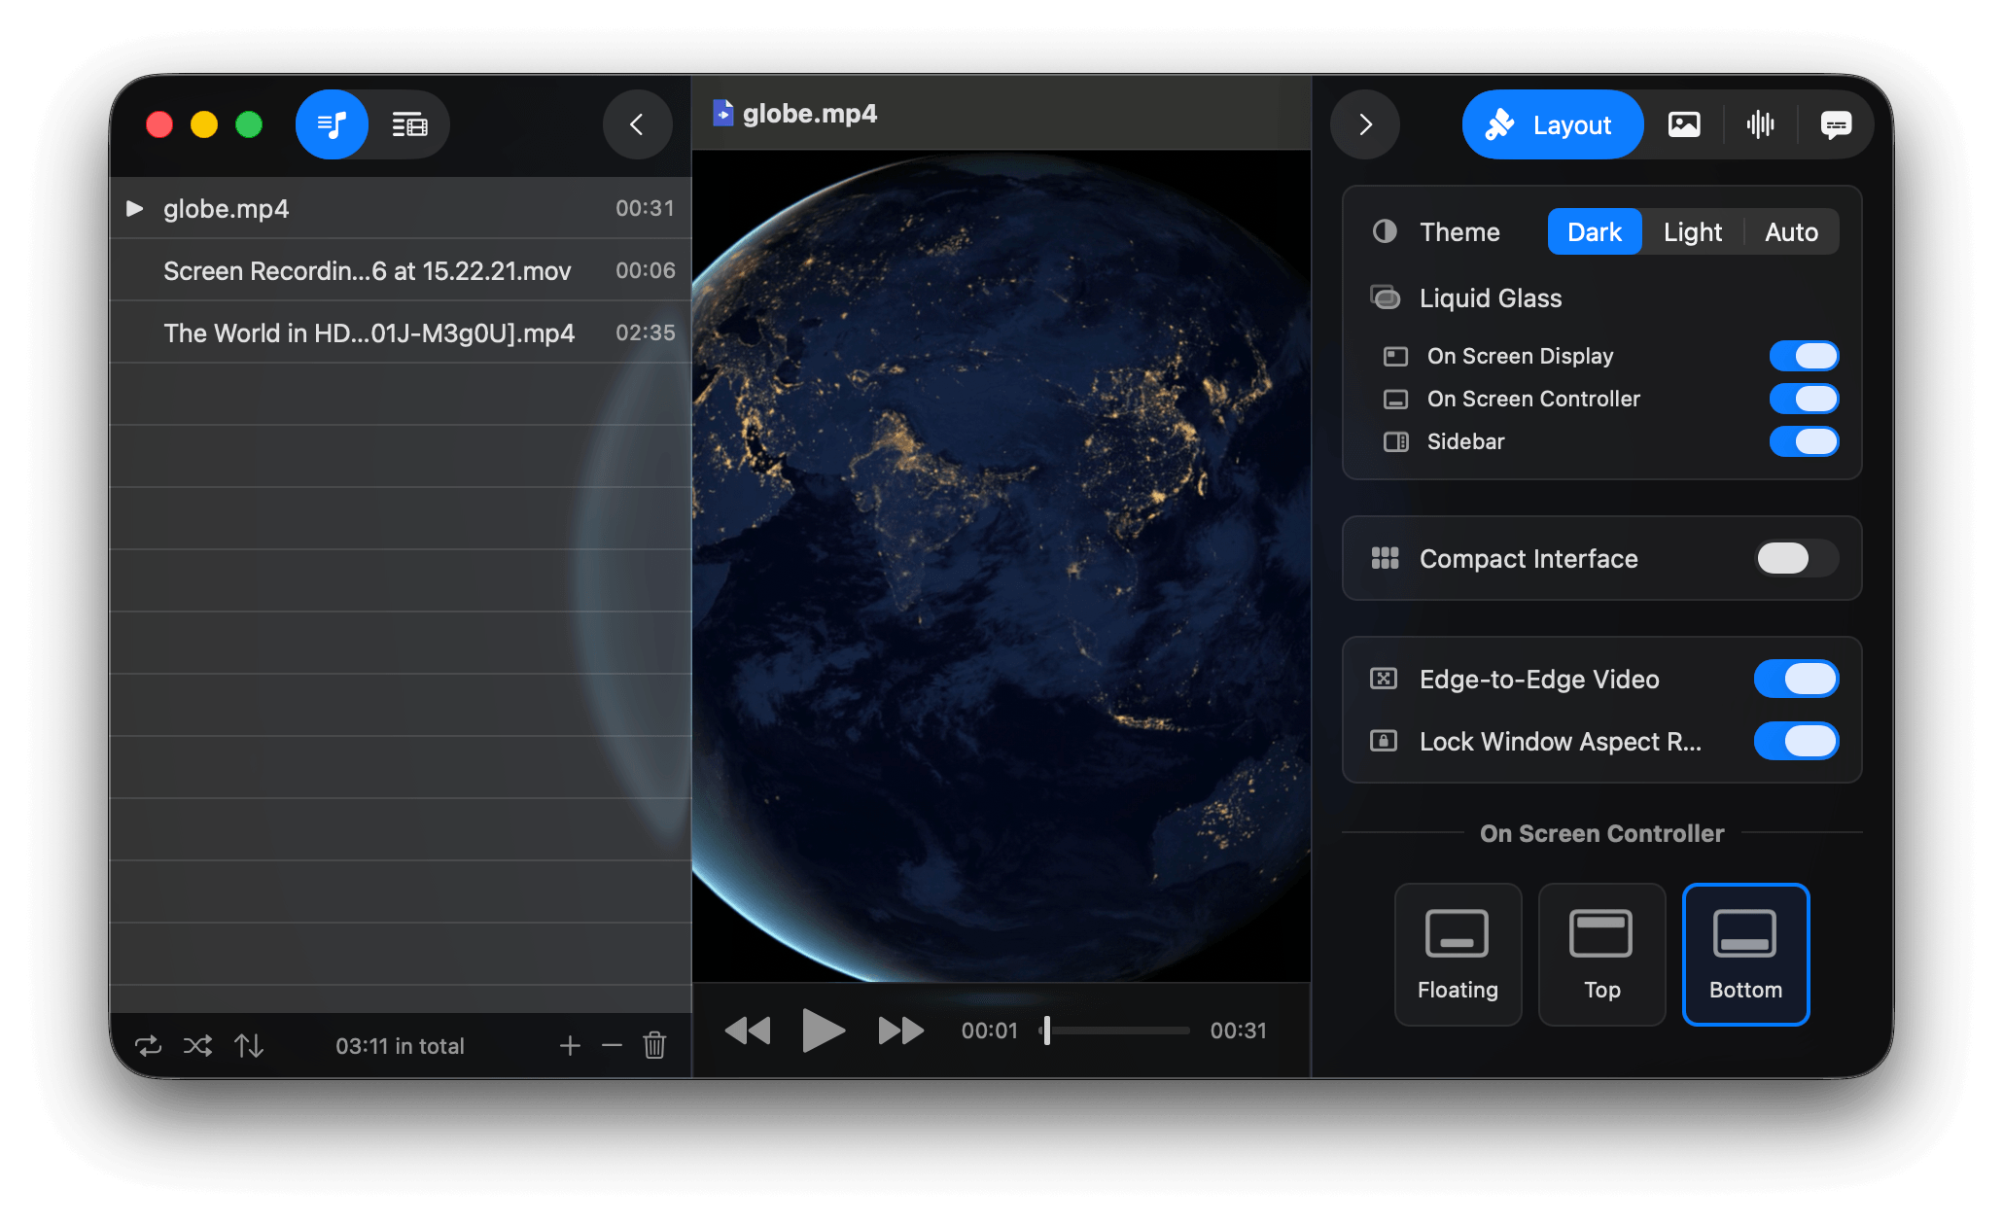Choose the Dark theme option
The image size is (2003, 1223).
[1595, 232]
